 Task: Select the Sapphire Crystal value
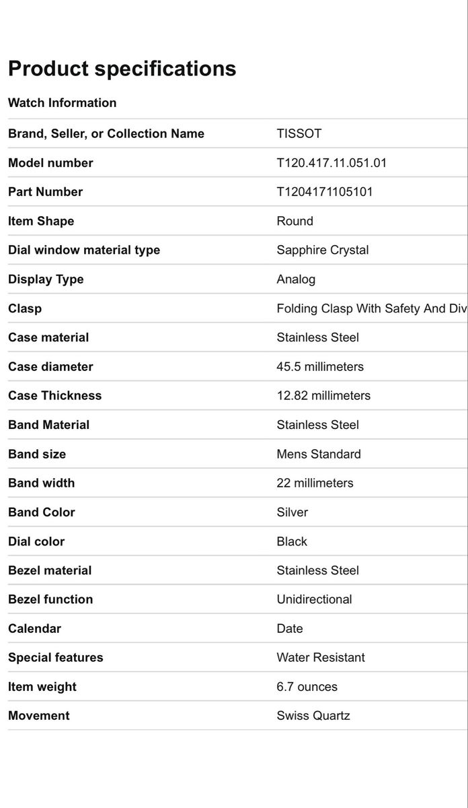[323, 250]
